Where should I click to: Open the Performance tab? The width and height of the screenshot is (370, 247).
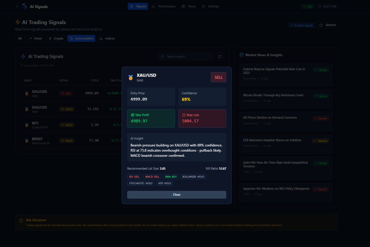164,6
